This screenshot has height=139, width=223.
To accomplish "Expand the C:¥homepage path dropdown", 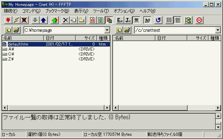I will [x=107, y=30].
